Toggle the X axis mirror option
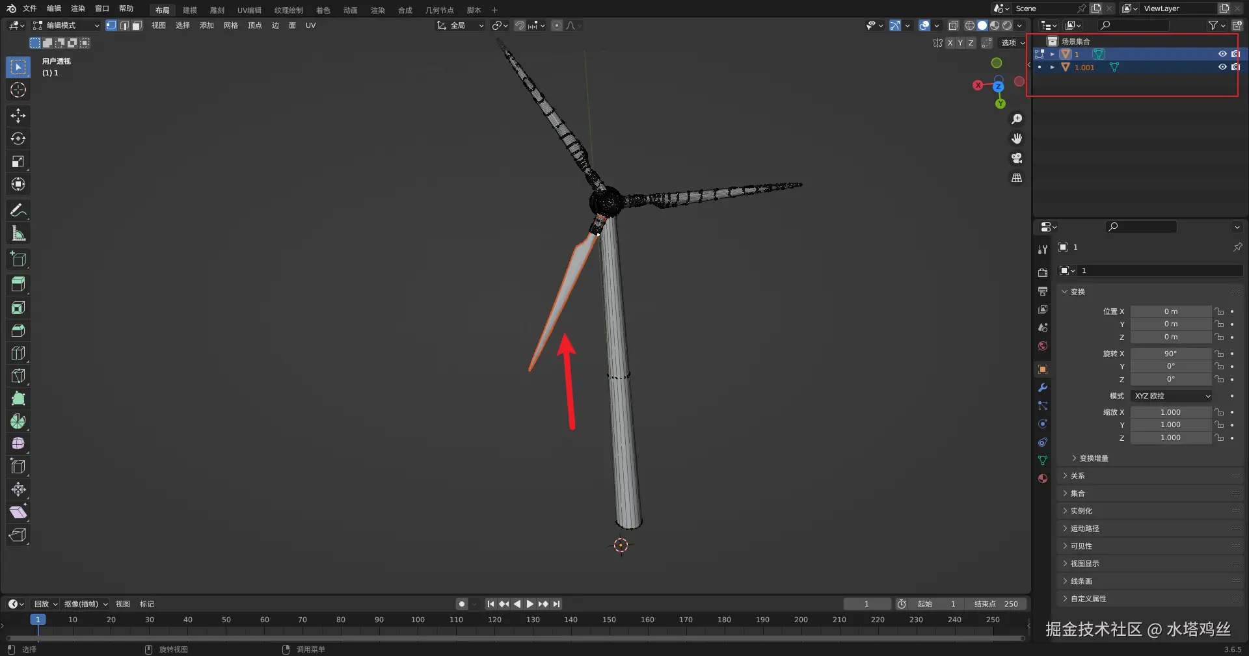The image size is (1249, 656). [x=950, y=43]
